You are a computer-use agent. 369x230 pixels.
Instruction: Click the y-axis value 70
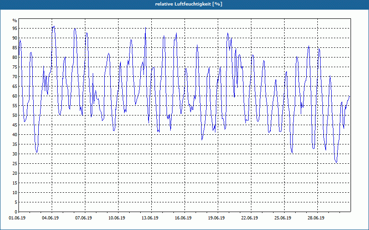click(15, 77)
